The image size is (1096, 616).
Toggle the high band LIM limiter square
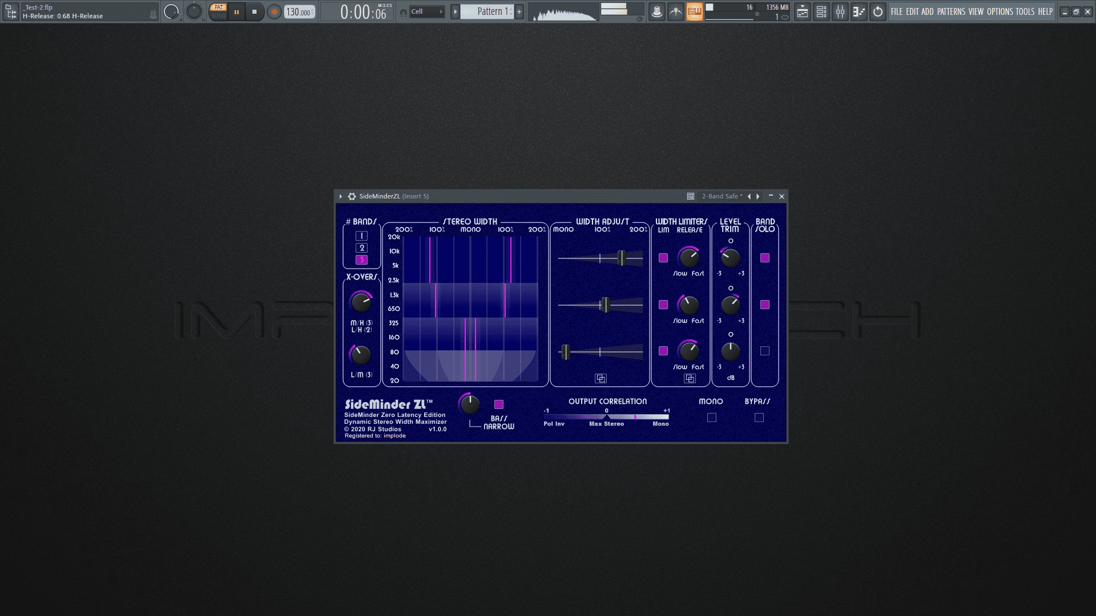(663, 258)
